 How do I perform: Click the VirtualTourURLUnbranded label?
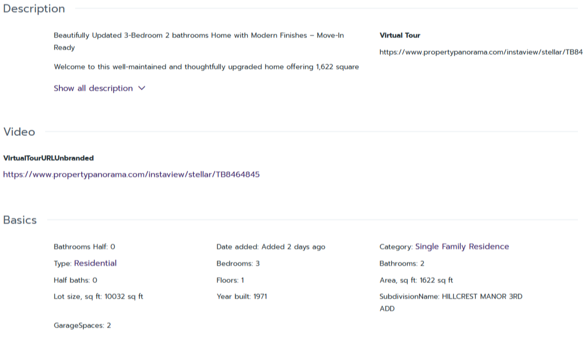click(x=48, y=158)
